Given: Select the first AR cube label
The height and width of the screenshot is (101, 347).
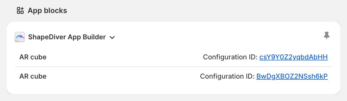Looking at the screenshot, I should [x=33, y=57].
